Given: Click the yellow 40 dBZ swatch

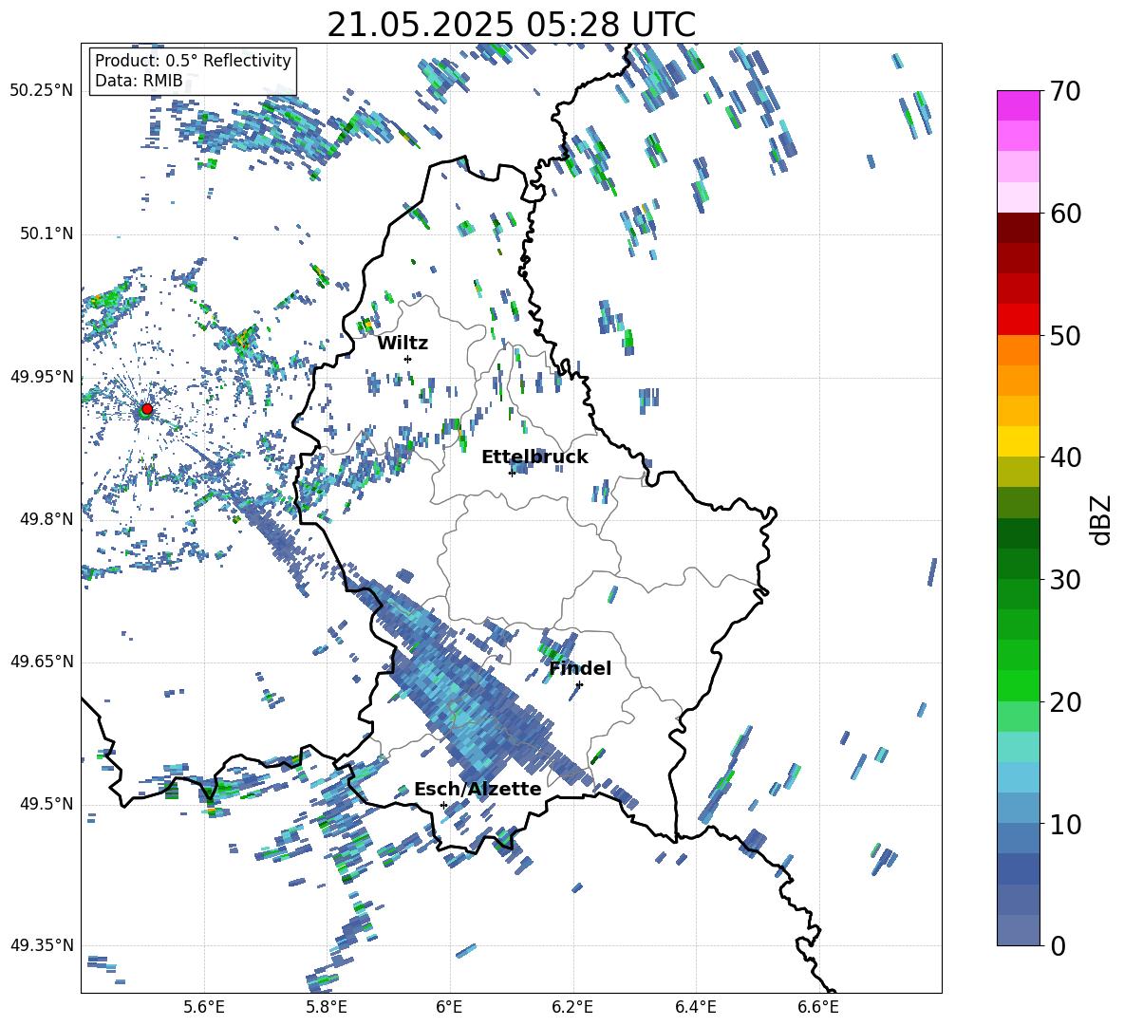Looking at the screenshot, I should [x=1018, y=441].
